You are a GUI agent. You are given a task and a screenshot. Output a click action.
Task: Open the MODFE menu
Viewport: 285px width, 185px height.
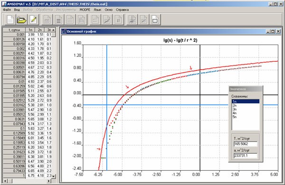click(x=85, y=9)
